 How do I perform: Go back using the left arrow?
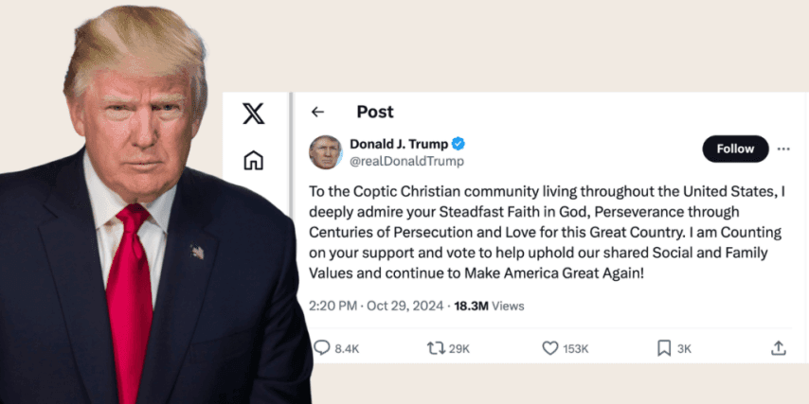pos(317,112)
